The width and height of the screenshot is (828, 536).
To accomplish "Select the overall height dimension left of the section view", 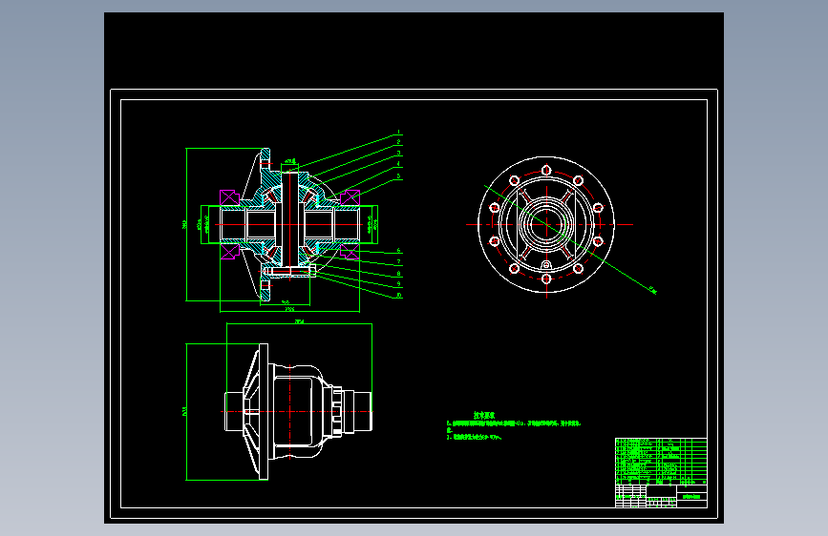I will tap(184, 224).
